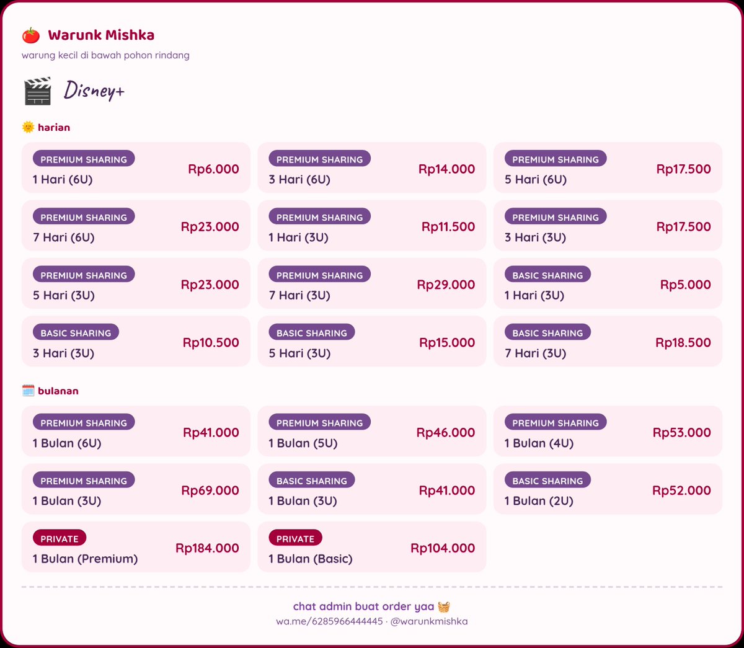Click PRIVATE badge on the Rp104.000 card

[295, 538]
